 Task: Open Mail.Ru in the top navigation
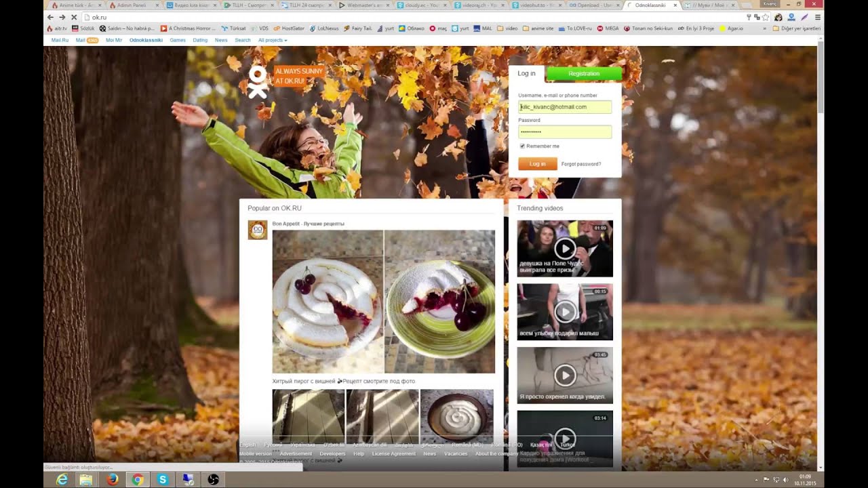click(60, 40)
